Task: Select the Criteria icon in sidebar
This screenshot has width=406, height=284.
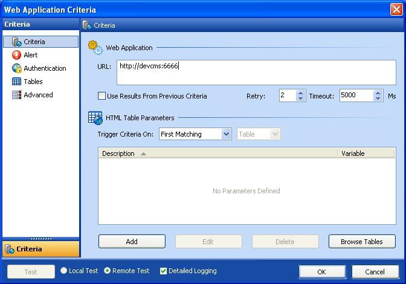Action: point(16,42)
